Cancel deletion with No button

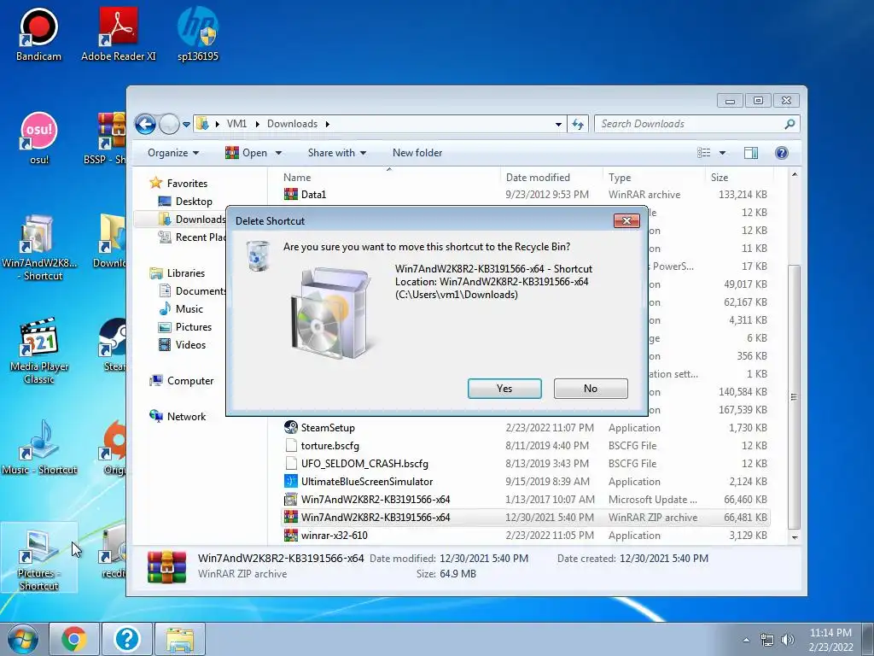(591, 389)
